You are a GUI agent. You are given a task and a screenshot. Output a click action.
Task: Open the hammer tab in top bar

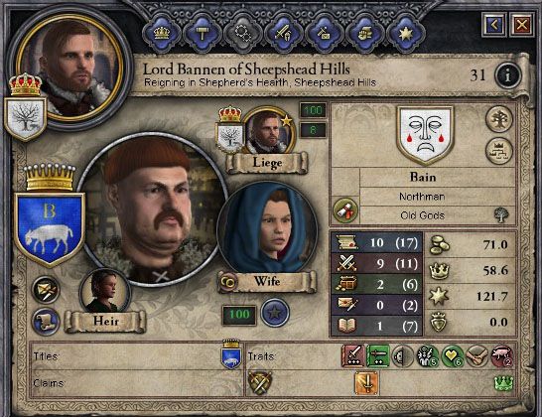click(x=202, y=34)
